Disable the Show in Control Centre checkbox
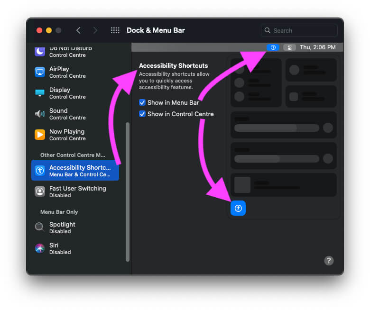 [x=142, y=114]
